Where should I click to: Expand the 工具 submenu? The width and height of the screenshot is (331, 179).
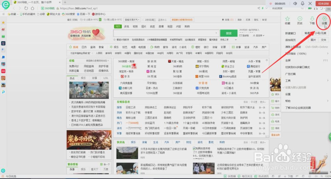pyautogui.click(x=328, y=81)
